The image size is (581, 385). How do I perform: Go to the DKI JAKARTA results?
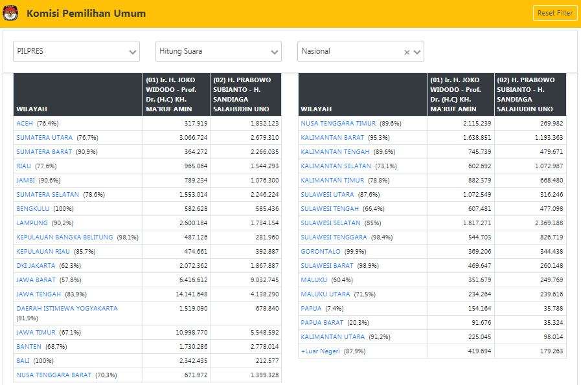(36, 265)
